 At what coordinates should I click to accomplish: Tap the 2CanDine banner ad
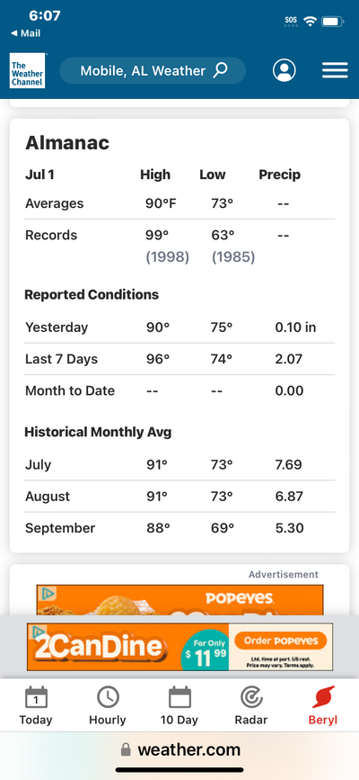pyautogui.click(x=179, y=647)
